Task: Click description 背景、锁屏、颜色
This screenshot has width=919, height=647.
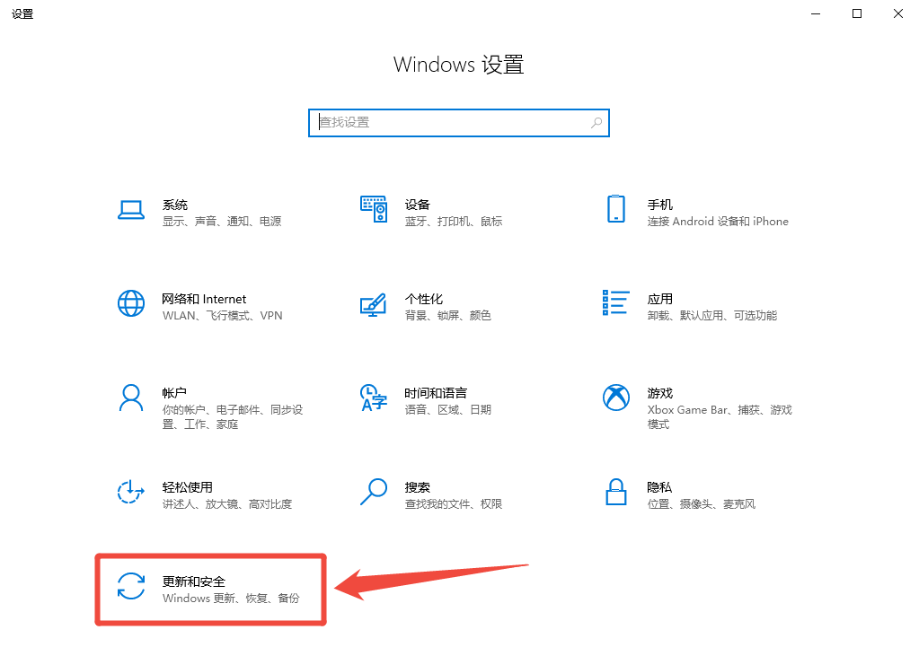Action: [447, 316]
